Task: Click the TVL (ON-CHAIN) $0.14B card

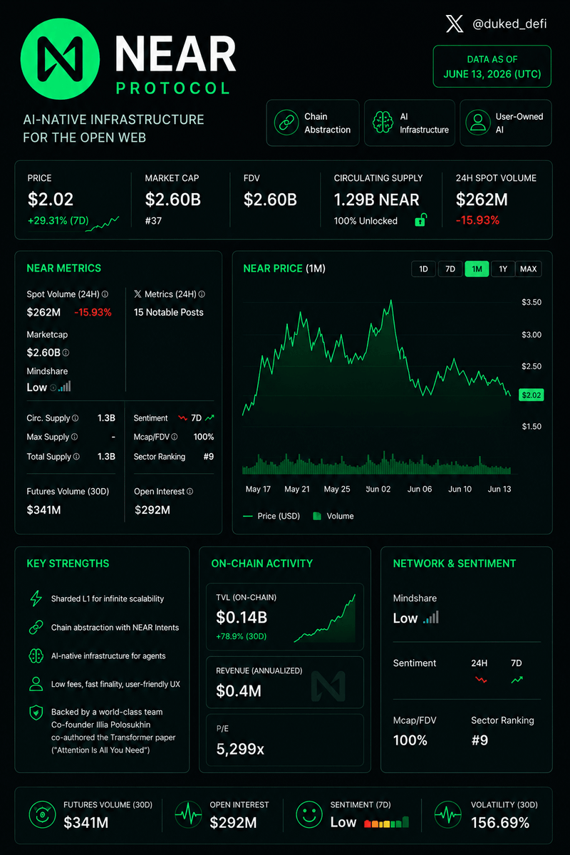Action: (285, 616)
